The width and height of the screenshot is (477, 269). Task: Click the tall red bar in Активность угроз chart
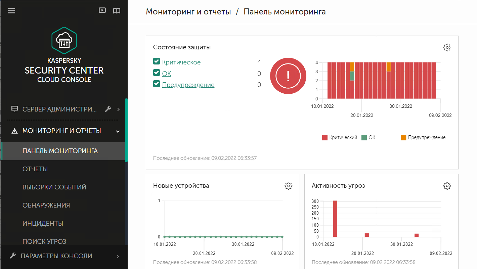[335, 218]
